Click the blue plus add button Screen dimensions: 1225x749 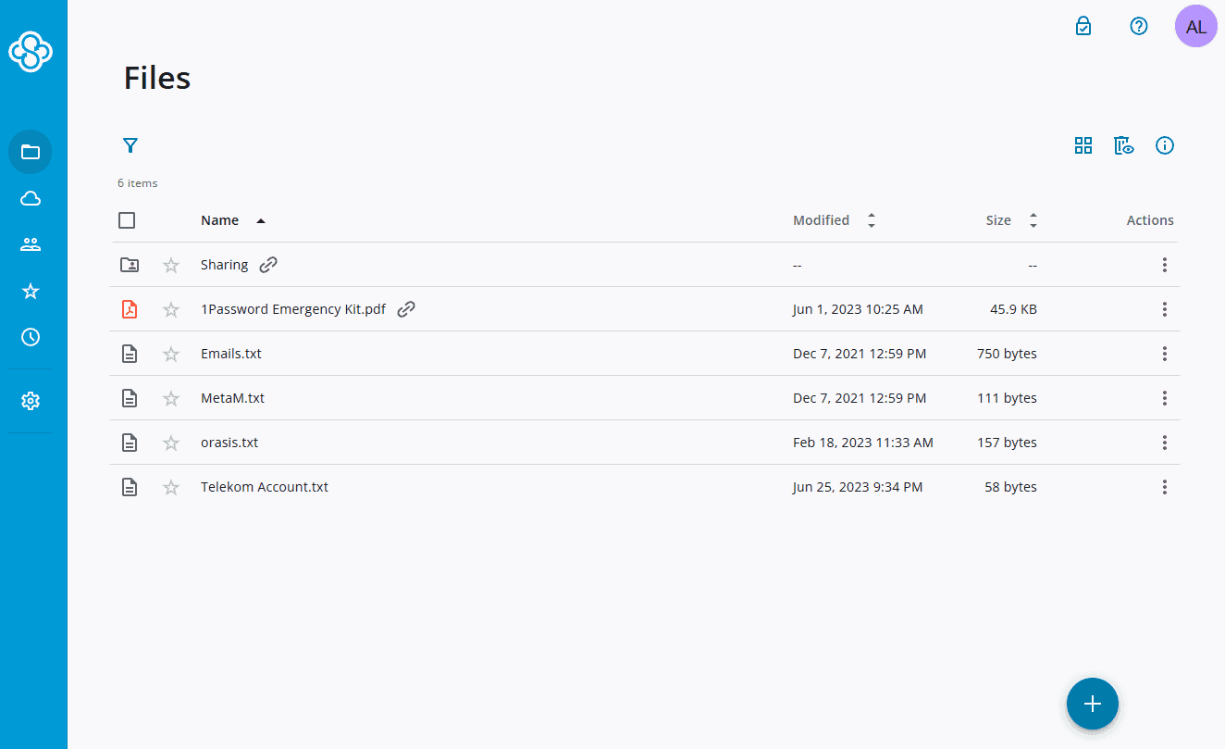click(x=1093, y=704)
